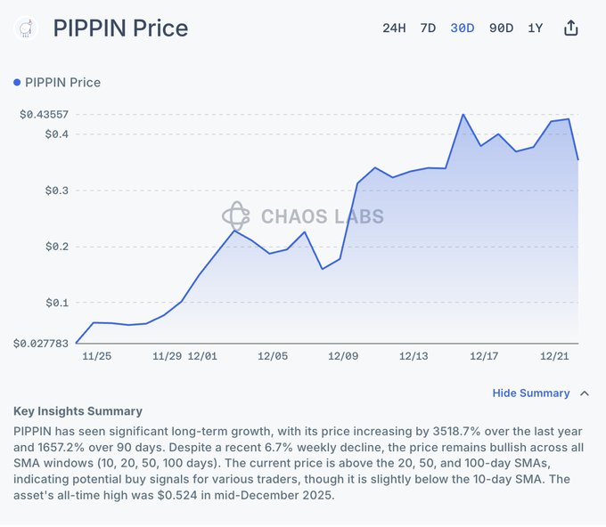Select the 30D time range

(x=463, y=28)
